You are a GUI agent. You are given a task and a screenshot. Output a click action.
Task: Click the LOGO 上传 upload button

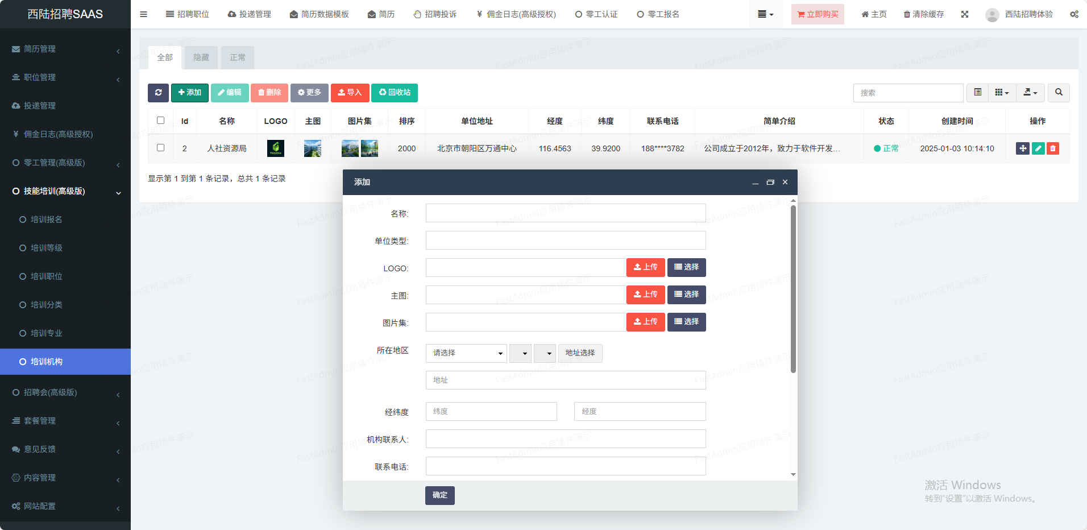[645, 267]
